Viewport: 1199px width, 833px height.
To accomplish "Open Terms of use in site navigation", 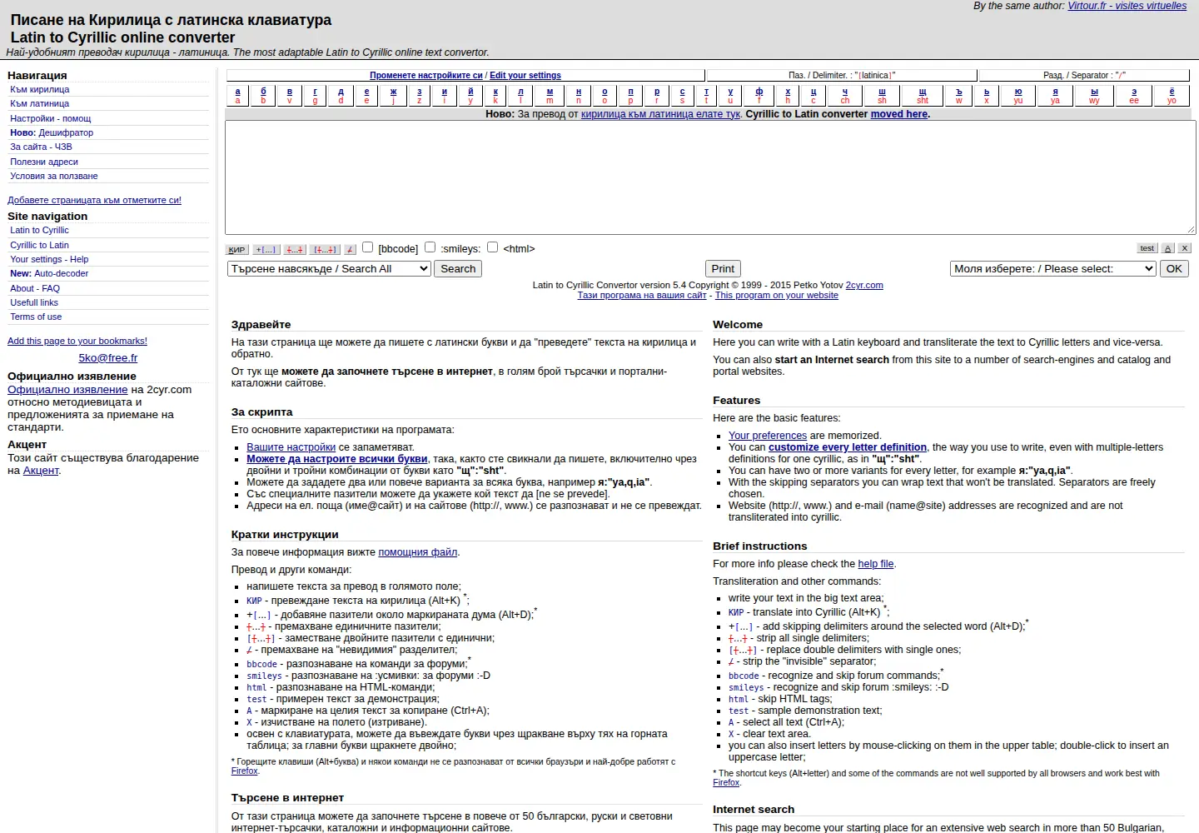I will [x=36, y=317].
